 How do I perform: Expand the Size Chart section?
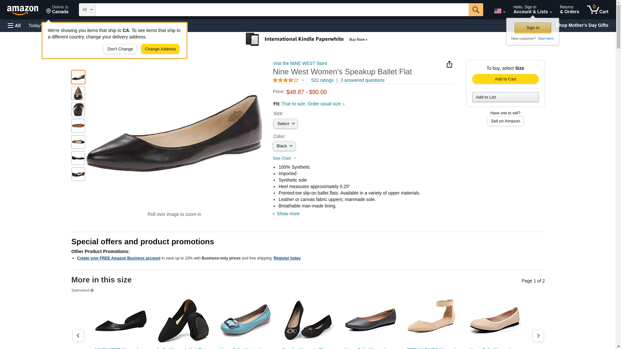click(x=284, y=158)
